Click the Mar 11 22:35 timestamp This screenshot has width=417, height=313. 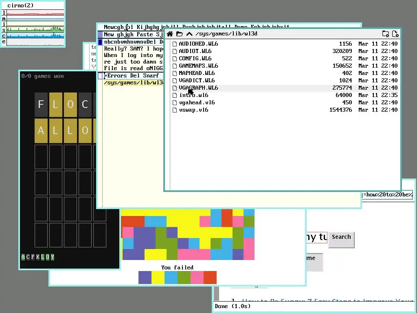click(x=378, y=95)
